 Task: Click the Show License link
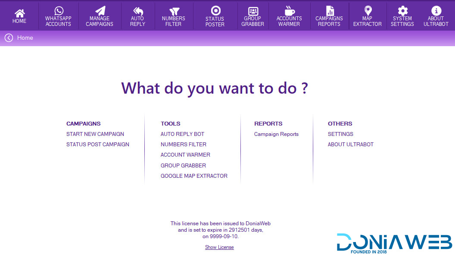point(219,247)
